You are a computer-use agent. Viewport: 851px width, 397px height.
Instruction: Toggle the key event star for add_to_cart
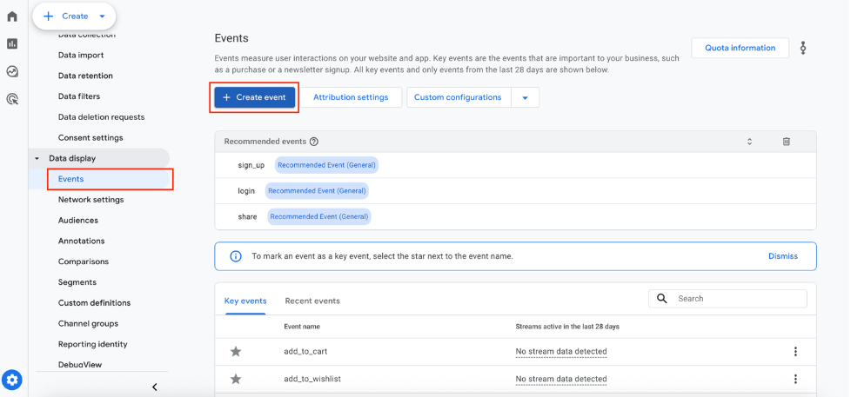click(236, 352)
